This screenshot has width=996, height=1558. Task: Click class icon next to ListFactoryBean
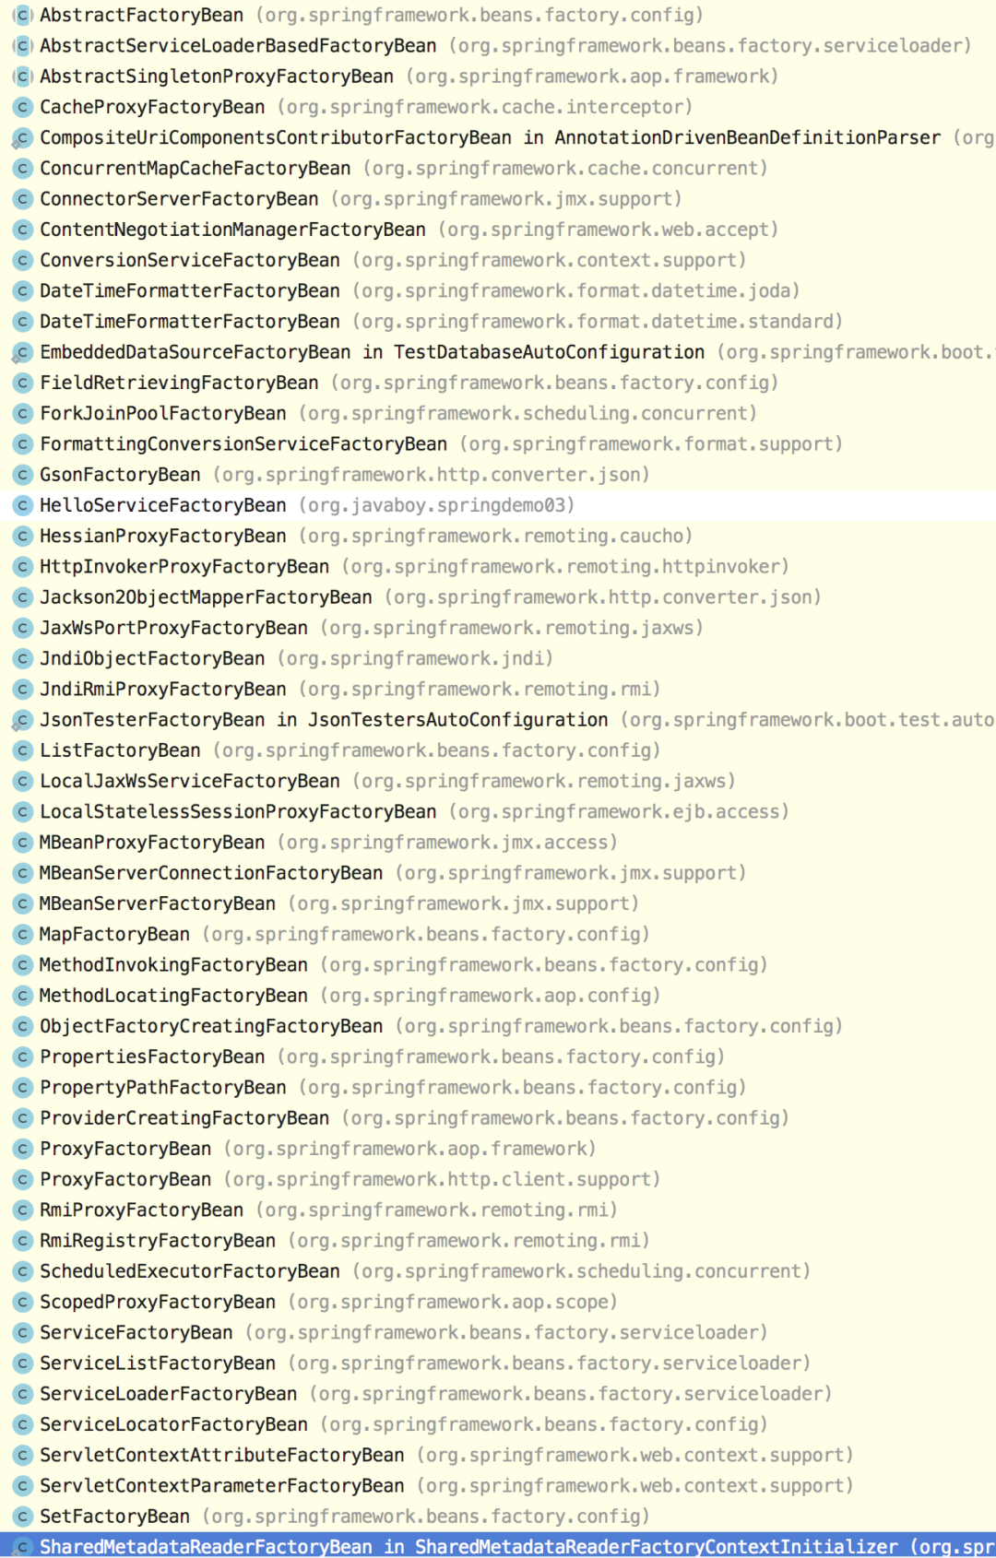tap(22, 750)
